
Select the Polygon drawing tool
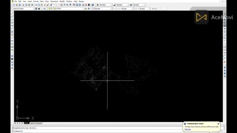pyautogui.click(x=12, y=23)
